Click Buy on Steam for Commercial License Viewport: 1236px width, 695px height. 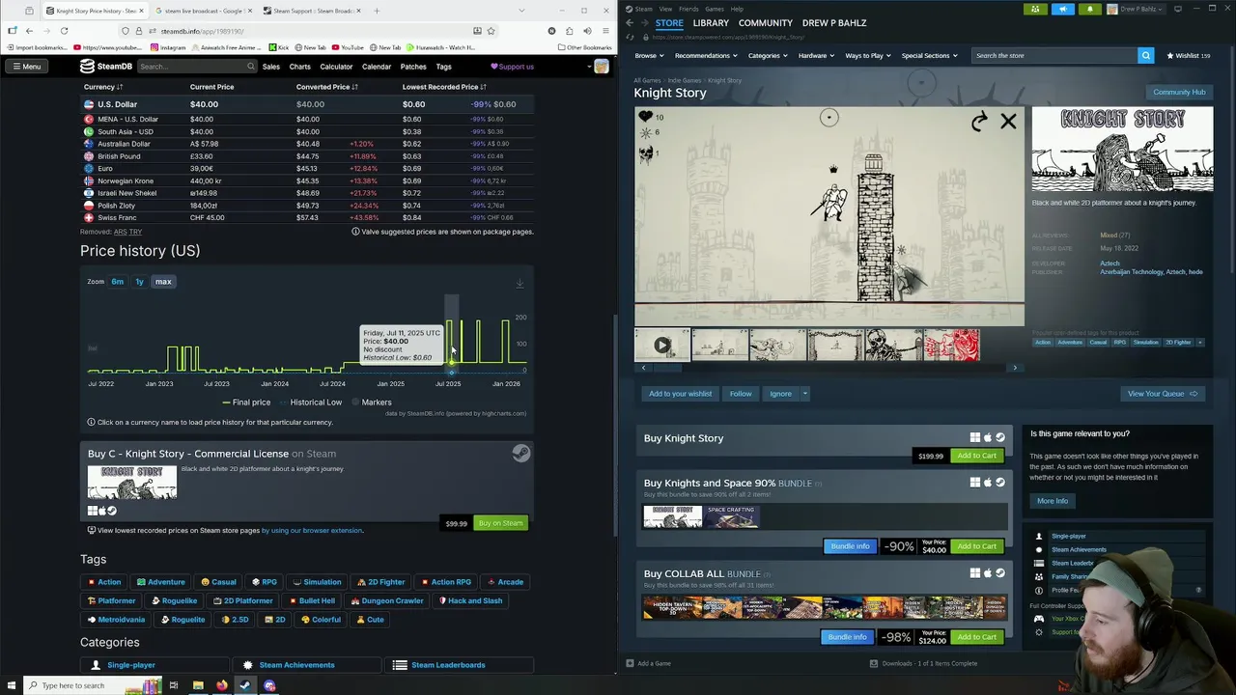click(500, 523)
